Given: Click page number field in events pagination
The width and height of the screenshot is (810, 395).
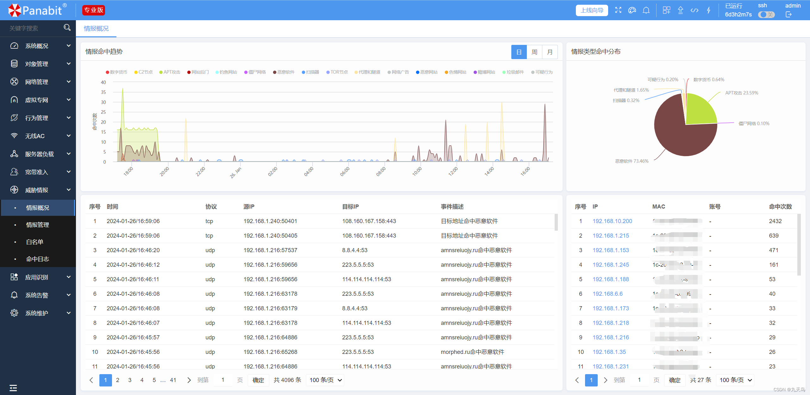Looking at the screenshot, I should pos(223,380).
